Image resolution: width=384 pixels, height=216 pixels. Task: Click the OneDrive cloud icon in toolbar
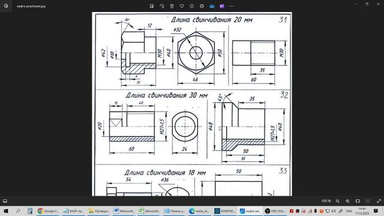212,6
